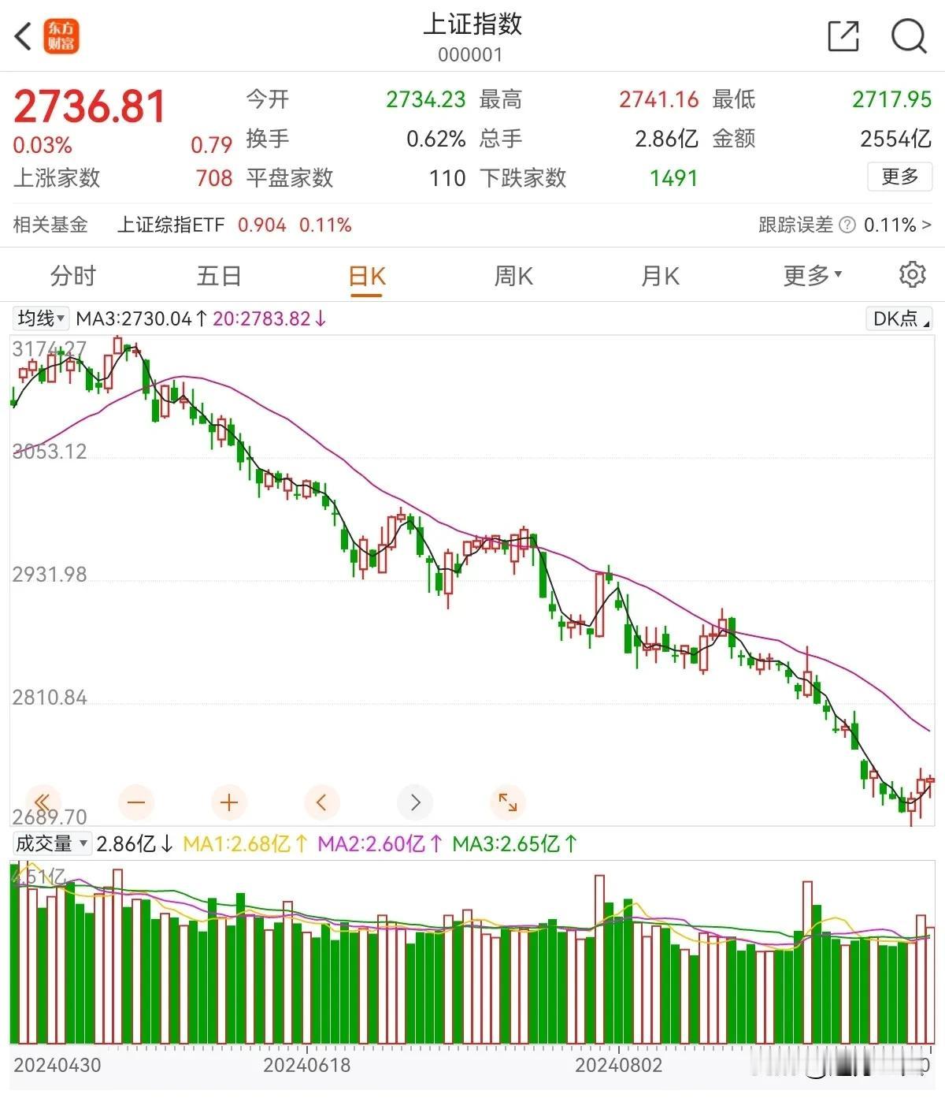Tap the 最高 value 2741.16
The image size is (945, 1098).
(658, 99)
